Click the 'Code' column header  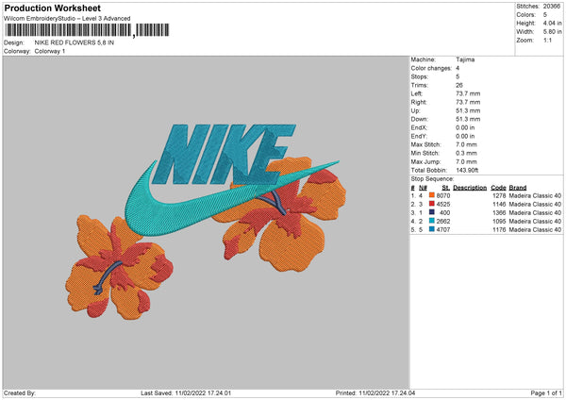pos(498,188)
